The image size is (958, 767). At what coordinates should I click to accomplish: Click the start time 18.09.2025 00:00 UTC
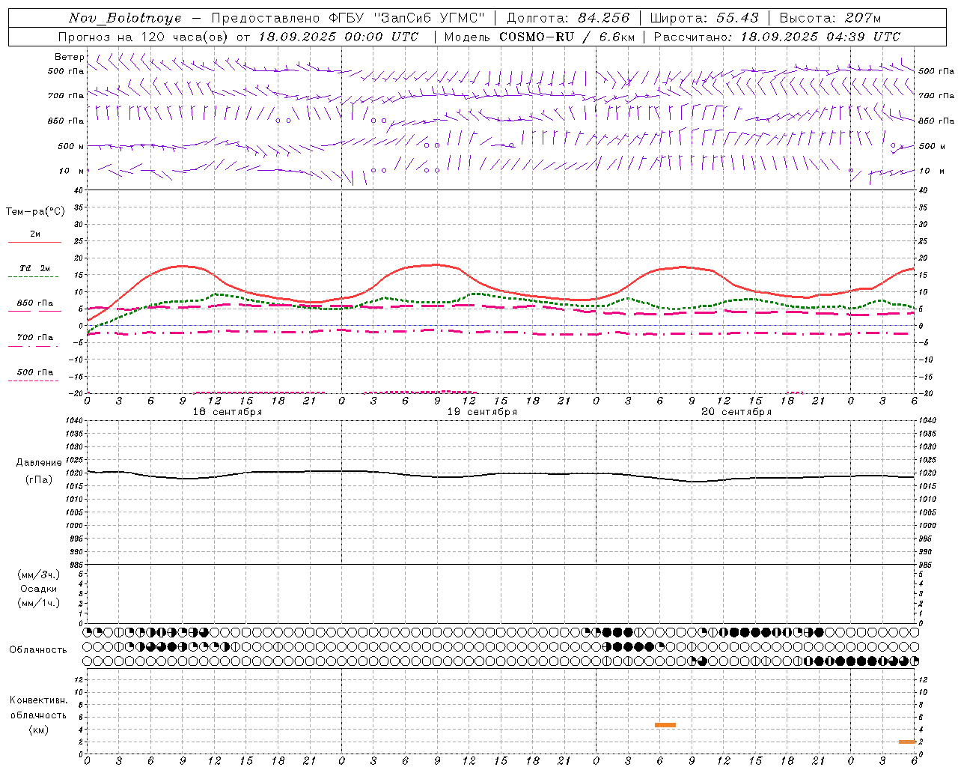[338, 37]
